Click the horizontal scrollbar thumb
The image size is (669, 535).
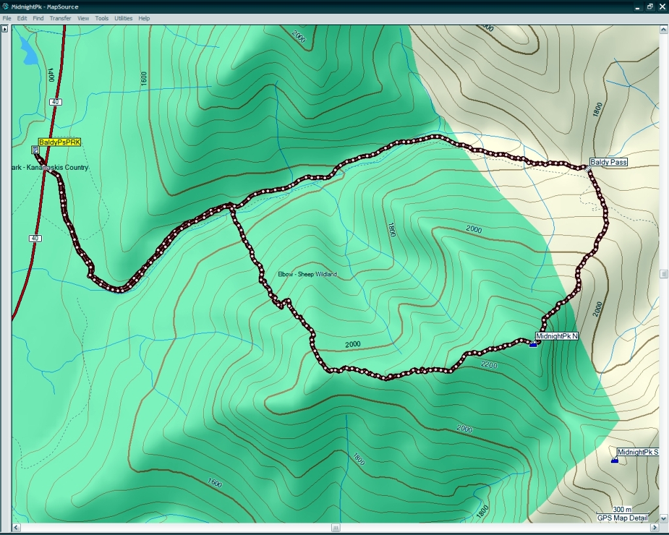pos(335,528)
